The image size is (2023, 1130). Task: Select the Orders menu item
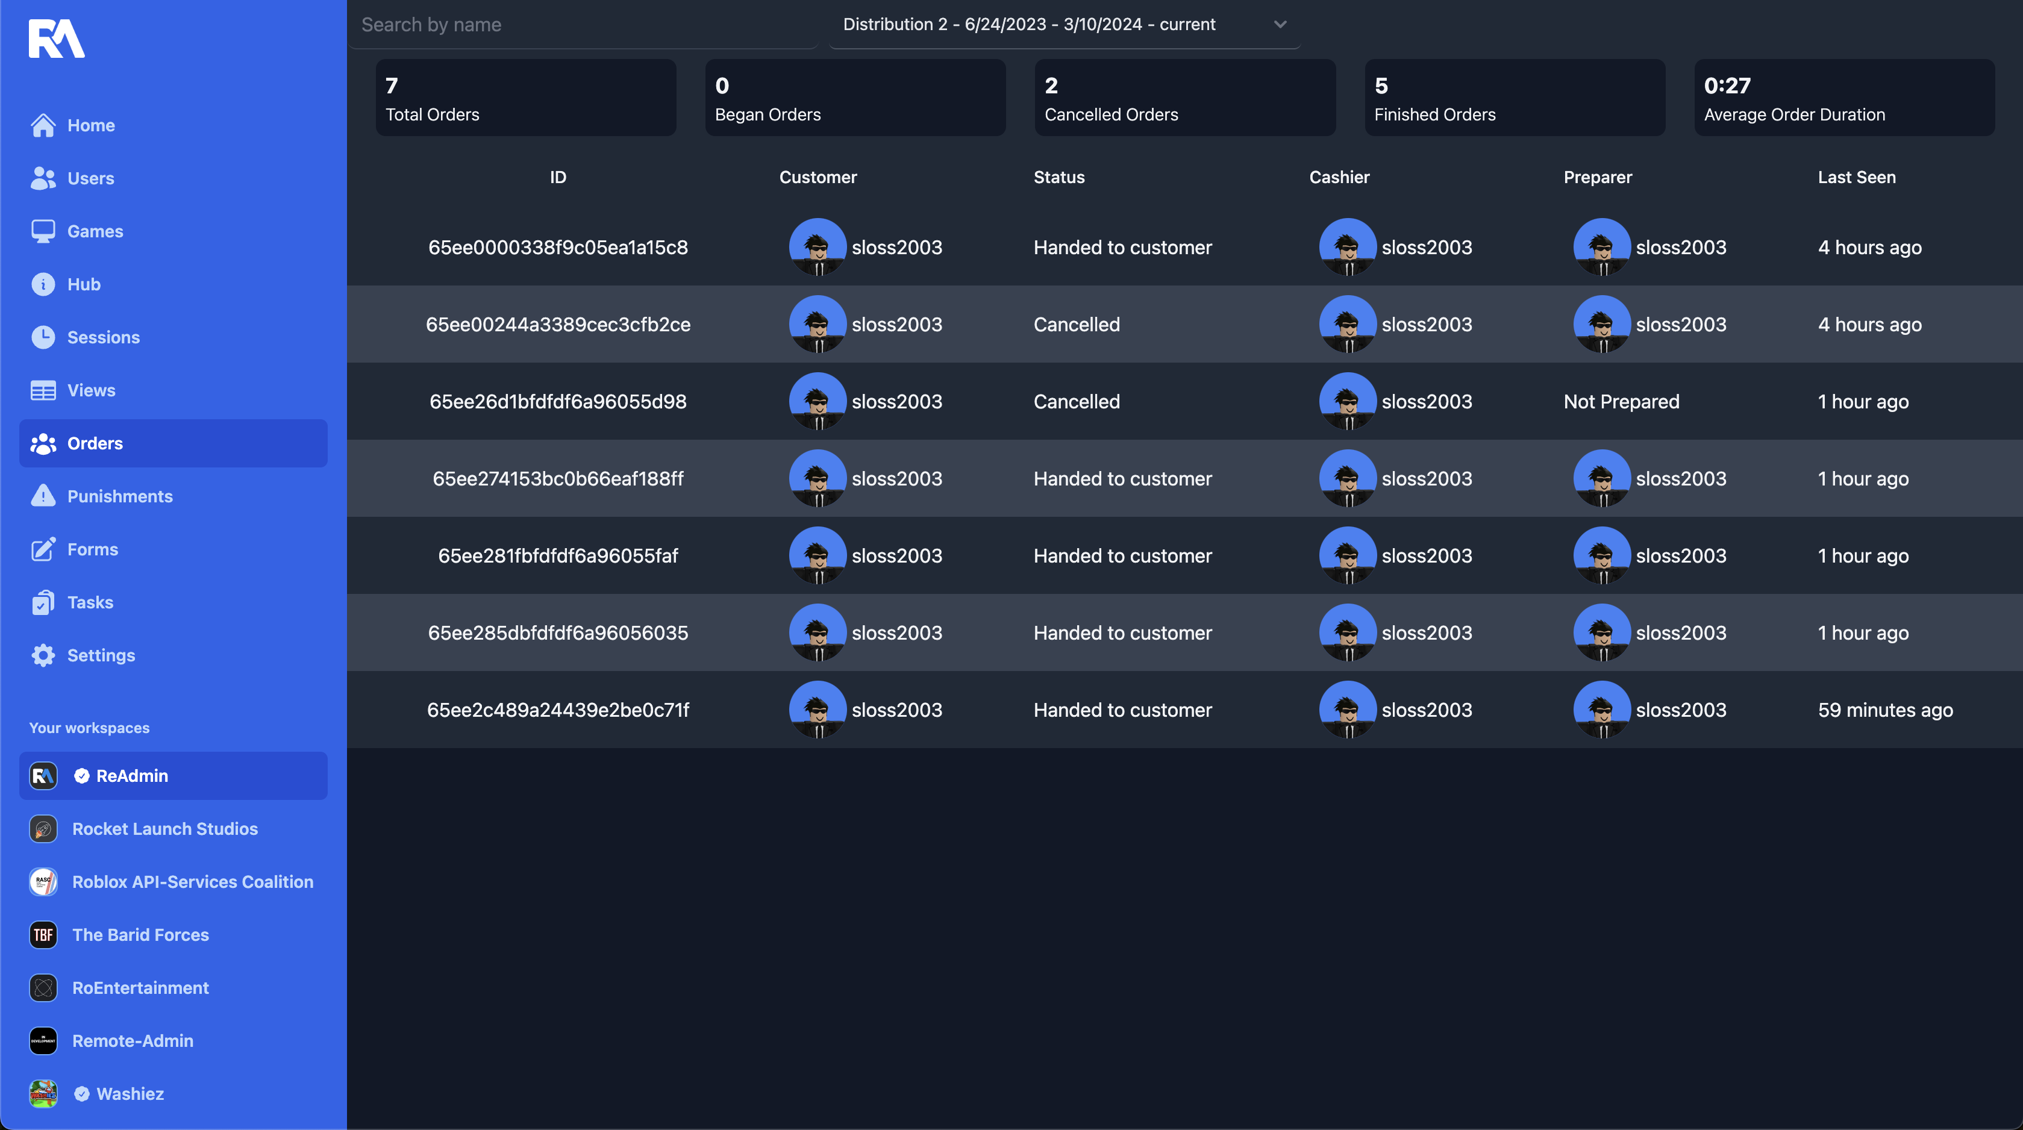click(x=95, y=444)
